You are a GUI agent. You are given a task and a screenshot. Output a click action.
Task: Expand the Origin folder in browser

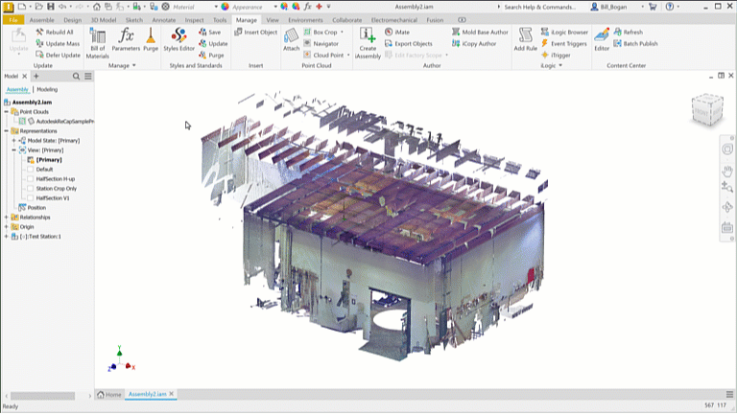tap(7, 227)
